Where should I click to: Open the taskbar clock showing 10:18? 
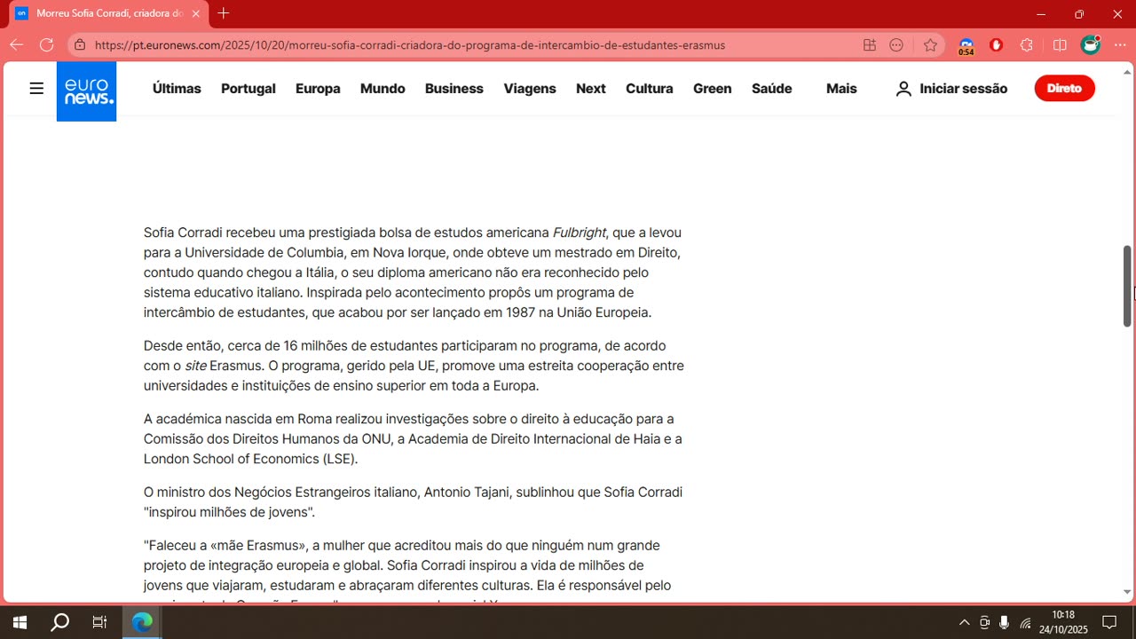(1063, 622)
